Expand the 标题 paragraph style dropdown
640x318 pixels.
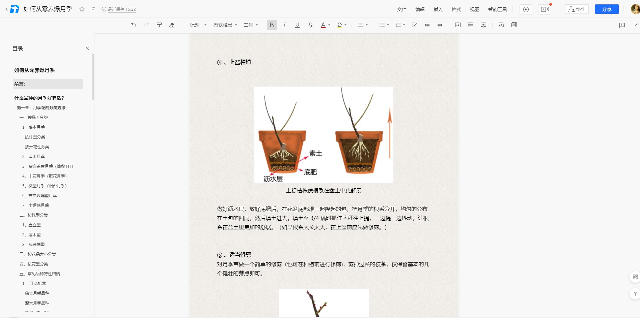(198, 25)
